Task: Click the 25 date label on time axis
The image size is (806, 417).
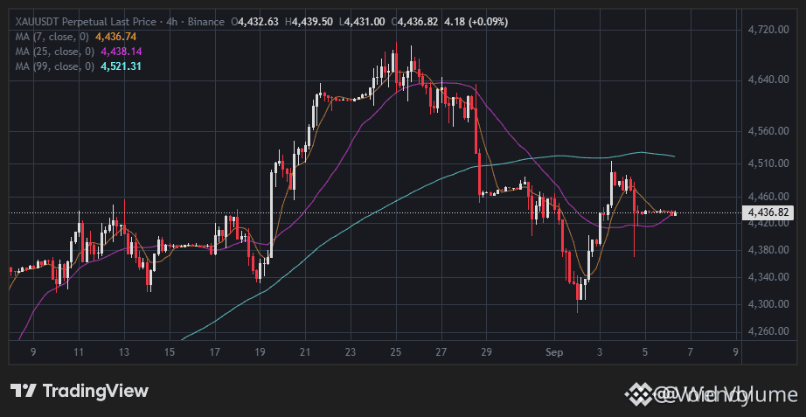Action: 396,352
